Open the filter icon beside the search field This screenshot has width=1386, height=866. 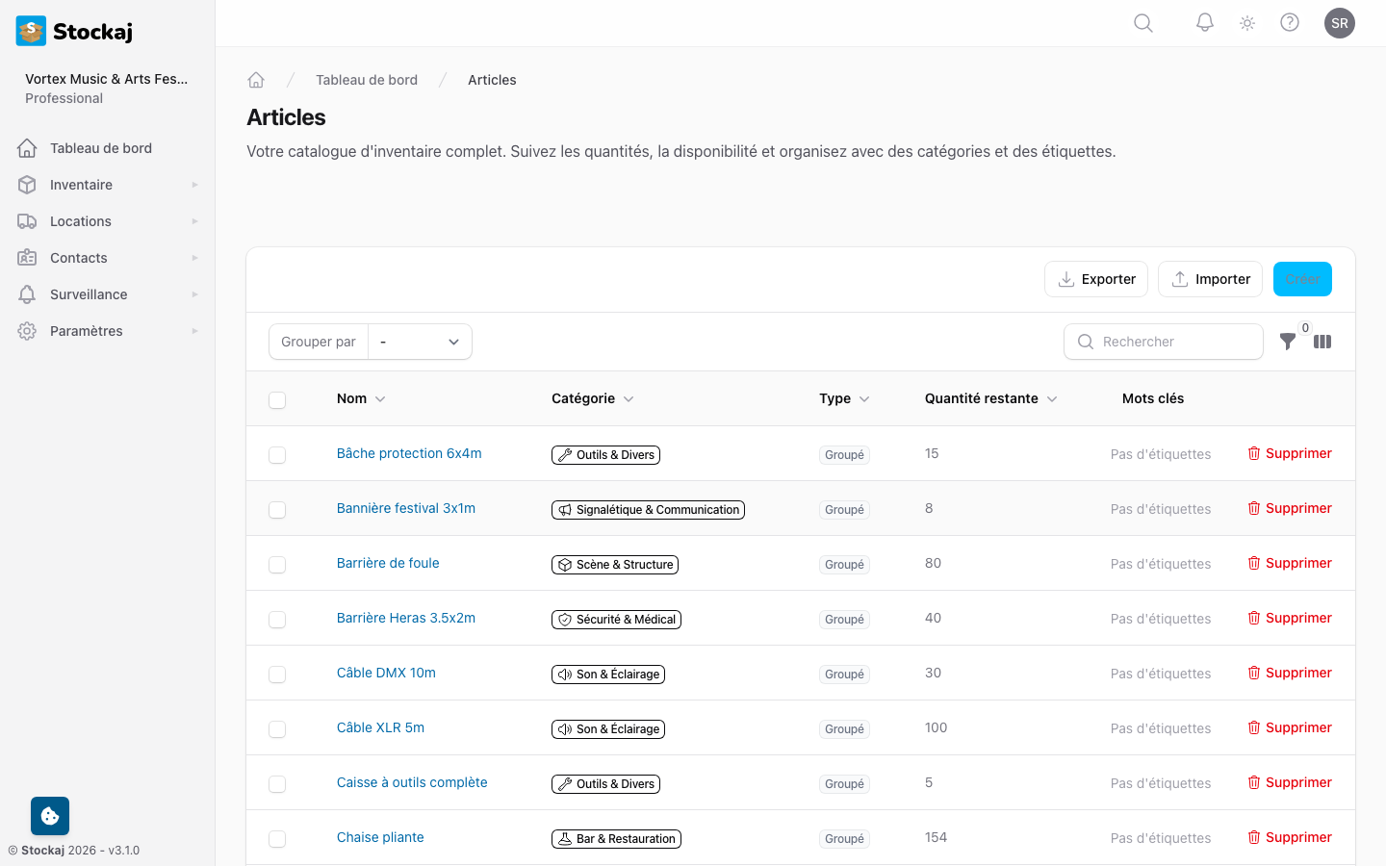(1288, 342)
